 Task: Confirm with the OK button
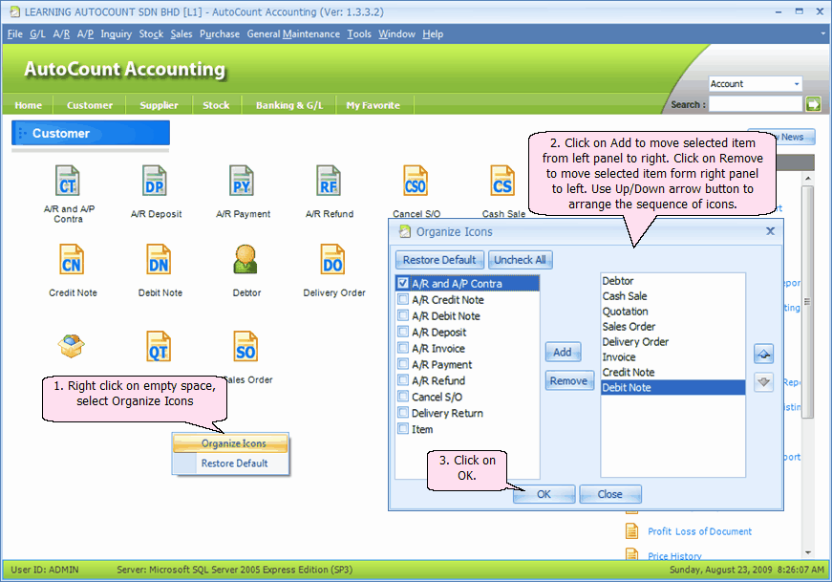point(544,494)
